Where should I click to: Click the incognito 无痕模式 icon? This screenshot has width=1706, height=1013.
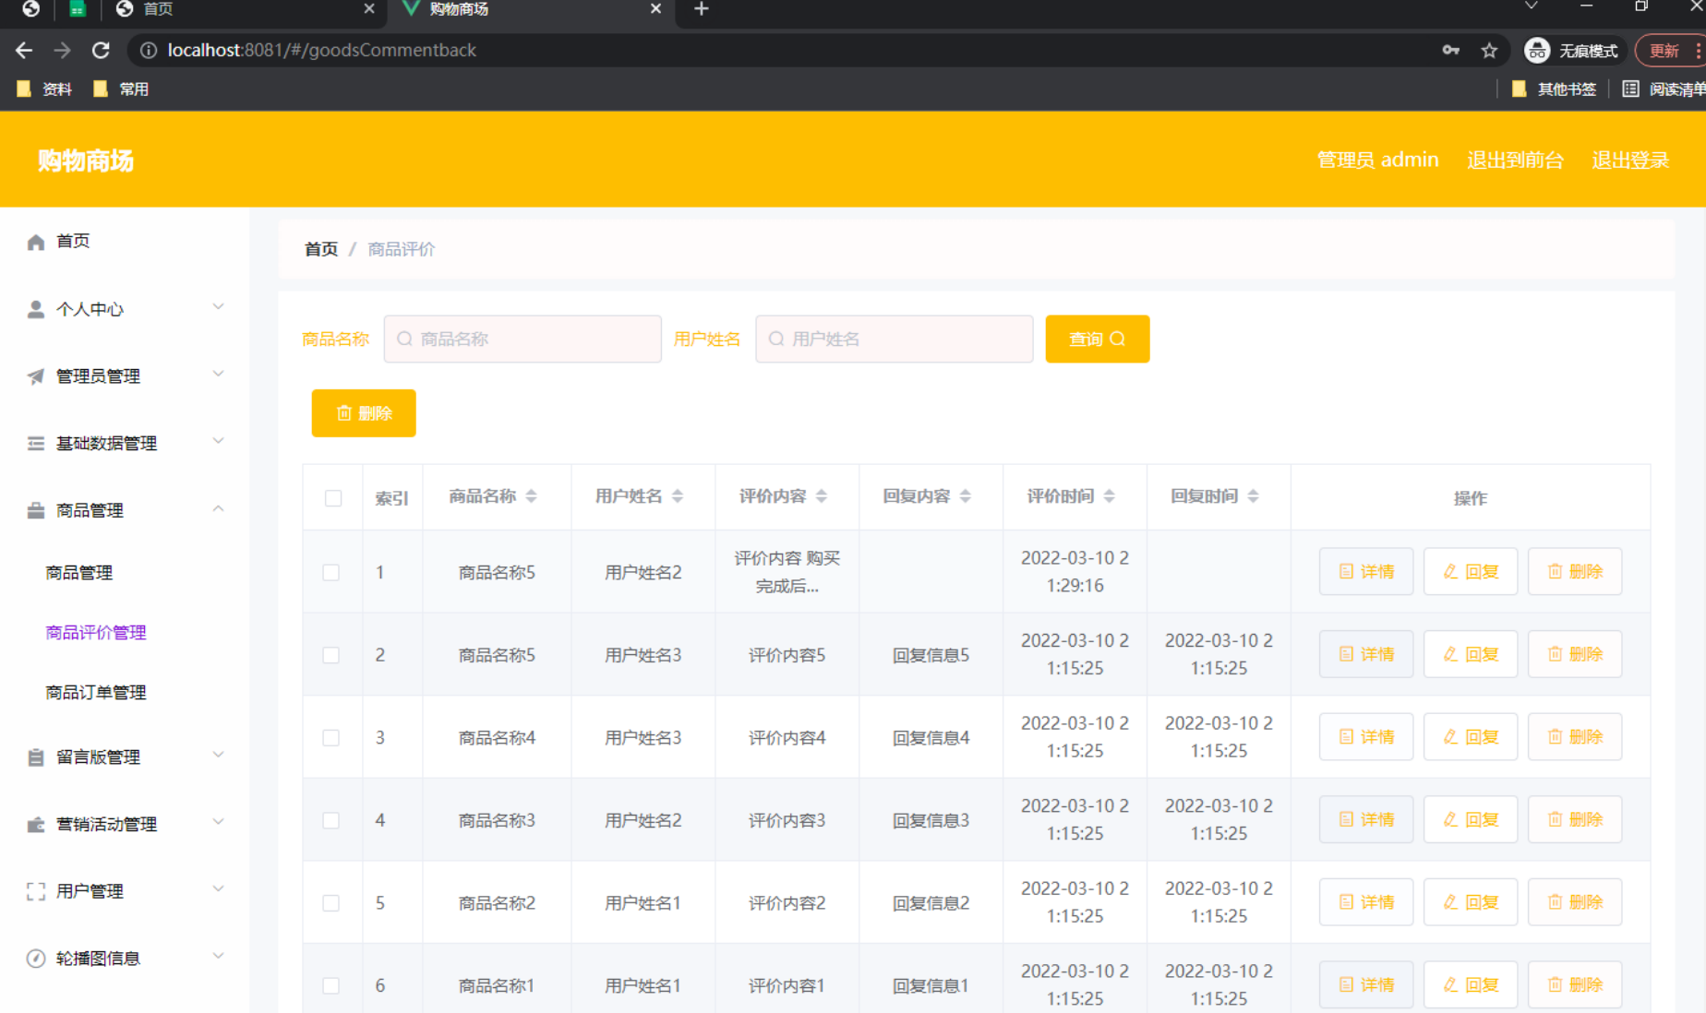[1537, 51]
